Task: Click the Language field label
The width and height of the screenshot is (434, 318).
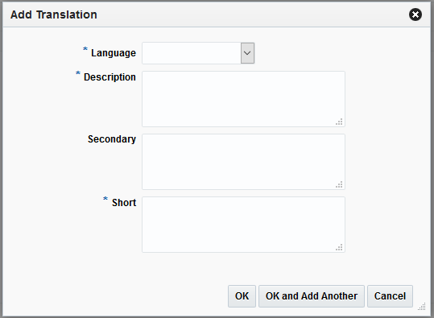Action: tap(114, 53)
